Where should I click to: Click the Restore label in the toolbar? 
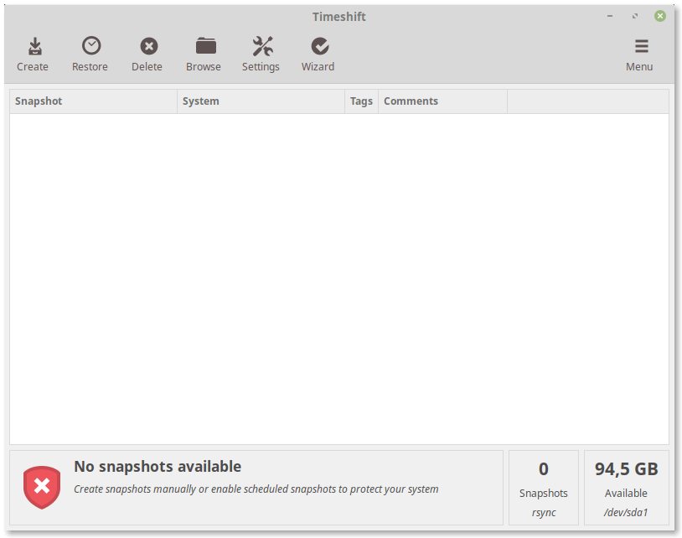point(90,66)
